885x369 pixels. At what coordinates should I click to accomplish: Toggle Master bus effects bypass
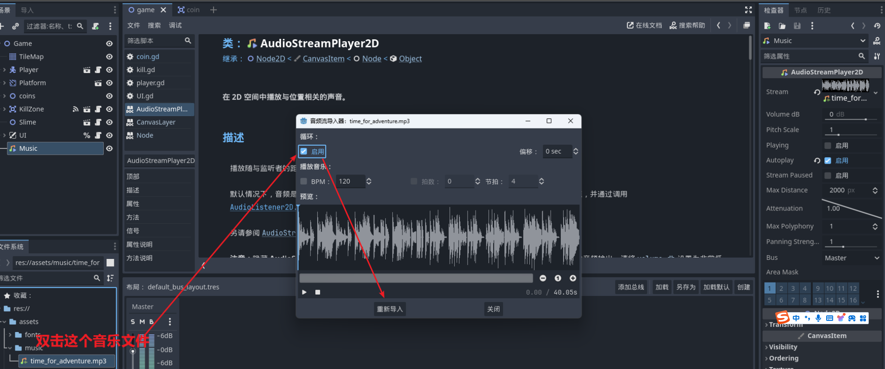click(x=151, y=321)
